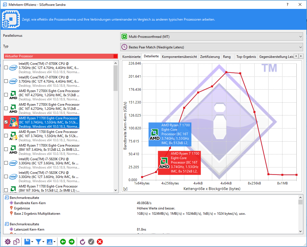Click the [y] axis toggle below the chart
The width and height of the screenshot is (307, 247).
[x=125, y=189]
